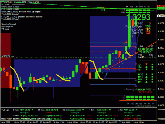
Task: Click the BUY TP1=1.3311 label
Action: [145, 90]
